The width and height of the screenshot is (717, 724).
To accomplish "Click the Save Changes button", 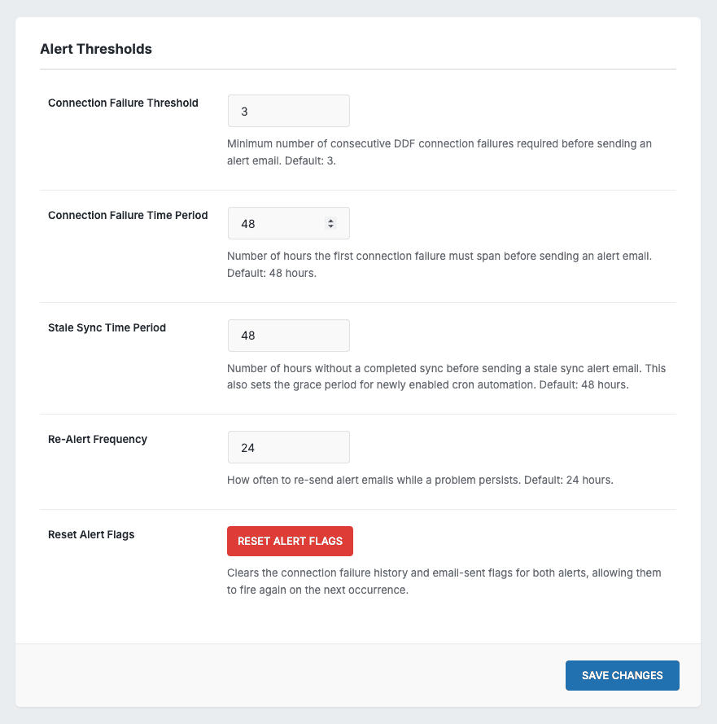I will 622,675.
